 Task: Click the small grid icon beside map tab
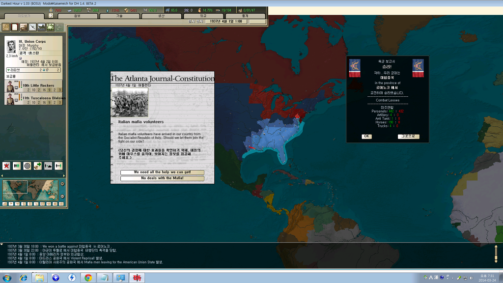pos(51,15)
